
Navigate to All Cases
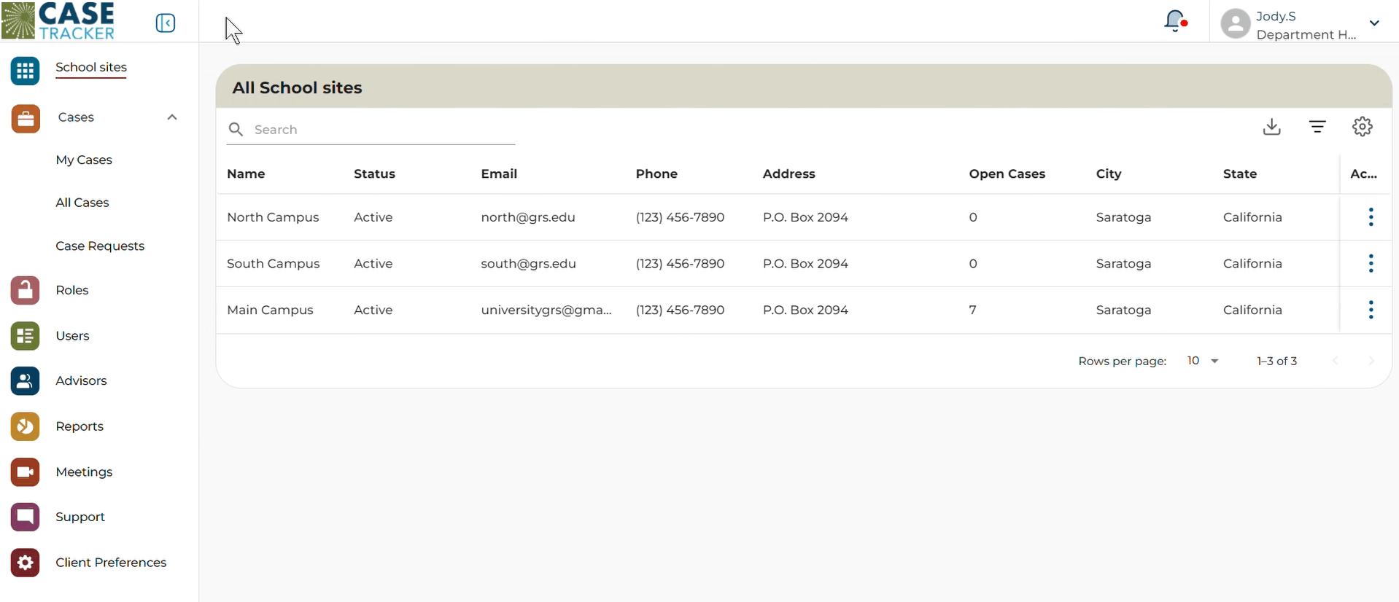(82, 203)
